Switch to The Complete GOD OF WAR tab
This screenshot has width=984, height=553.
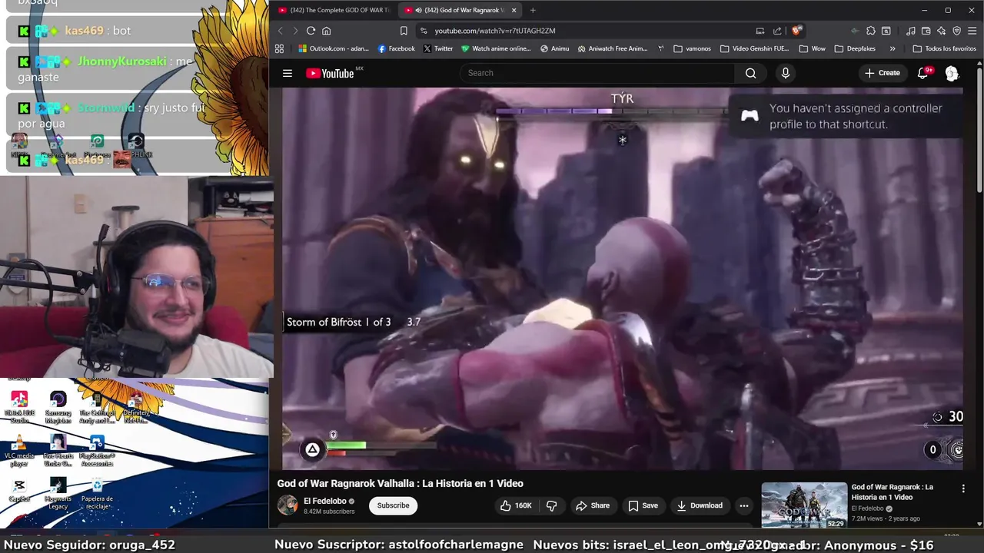[x=334, y=10]
